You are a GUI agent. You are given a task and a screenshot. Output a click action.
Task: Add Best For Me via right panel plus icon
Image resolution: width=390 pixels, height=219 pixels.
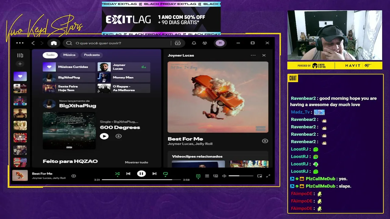tap(265, 141)
